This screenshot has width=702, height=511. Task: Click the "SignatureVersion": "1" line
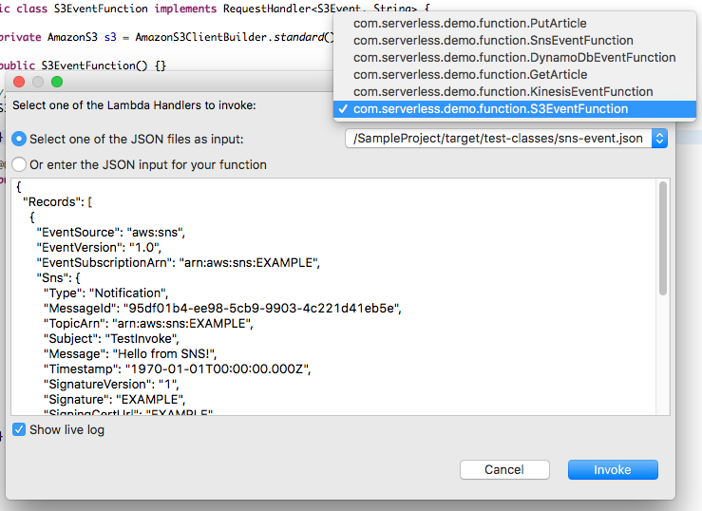111,385
